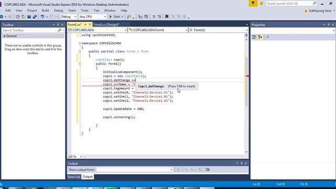Open the Edit menu

coord(8,10)
